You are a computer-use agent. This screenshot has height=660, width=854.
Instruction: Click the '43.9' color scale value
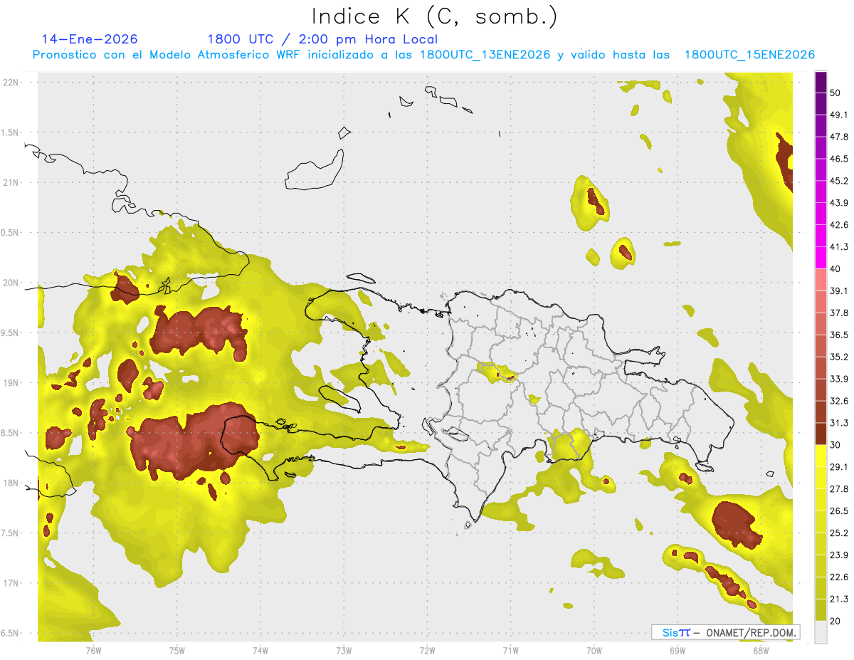tap(839, 203)
